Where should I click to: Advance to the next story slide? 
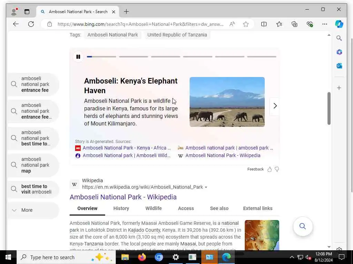275,106
